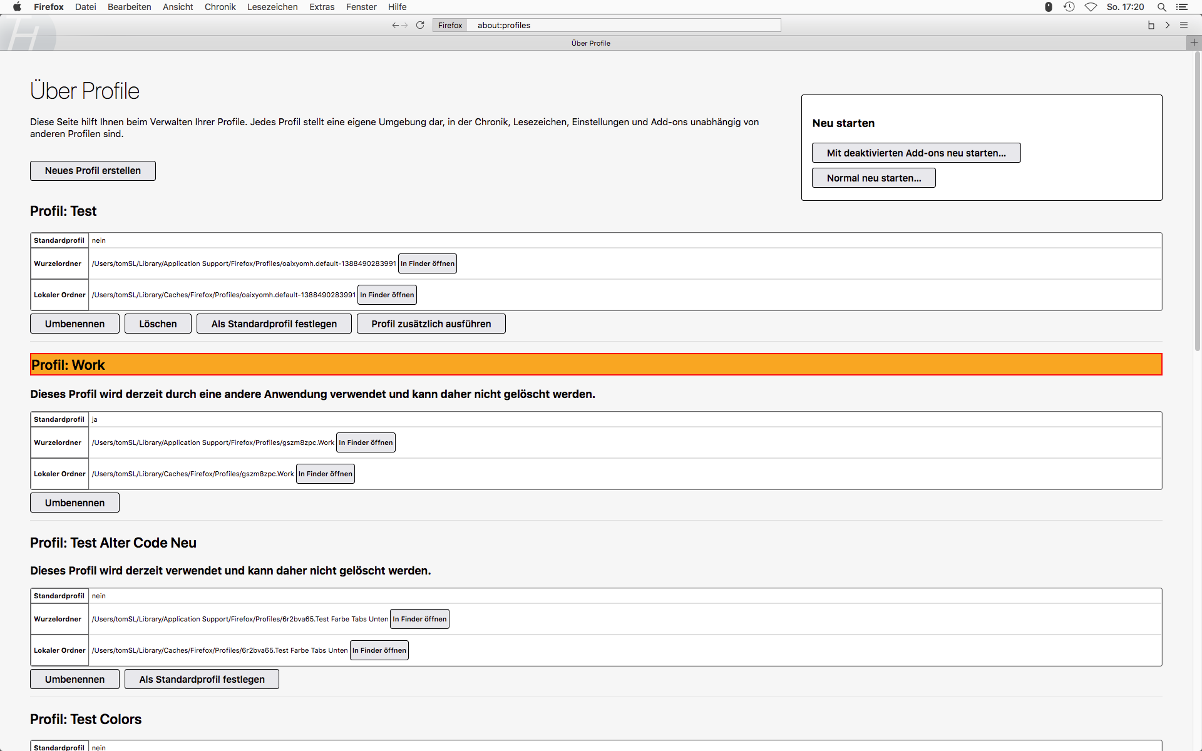Click the reload page icon
This screenshot has width=1202, height=751.
(420, 25)
